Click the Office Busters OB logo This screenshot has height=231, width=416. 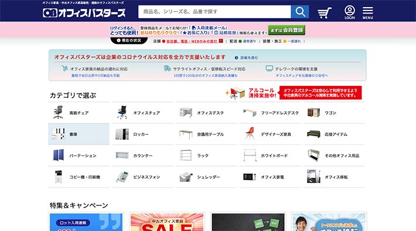coord(84,13)
